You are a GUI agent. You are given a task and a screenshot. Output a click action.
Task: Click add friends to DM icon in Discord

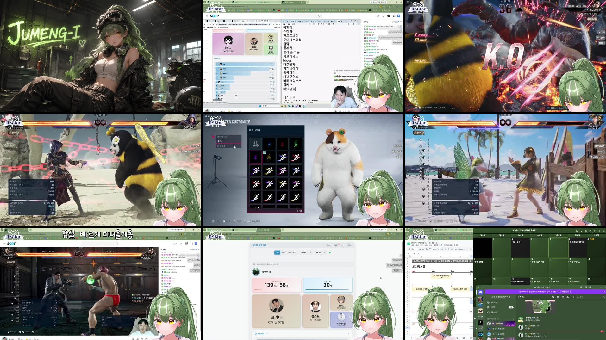pos(568,297)
